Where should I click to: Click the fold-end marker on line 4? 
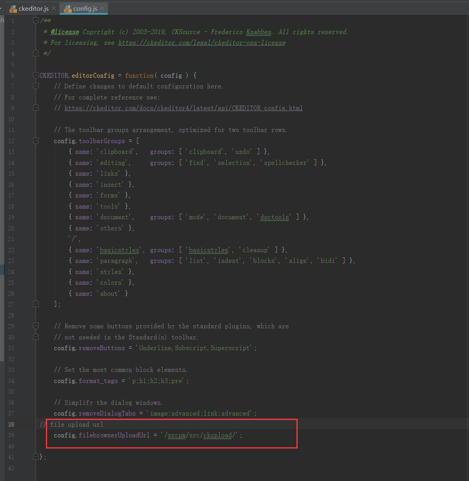point(36,53)
